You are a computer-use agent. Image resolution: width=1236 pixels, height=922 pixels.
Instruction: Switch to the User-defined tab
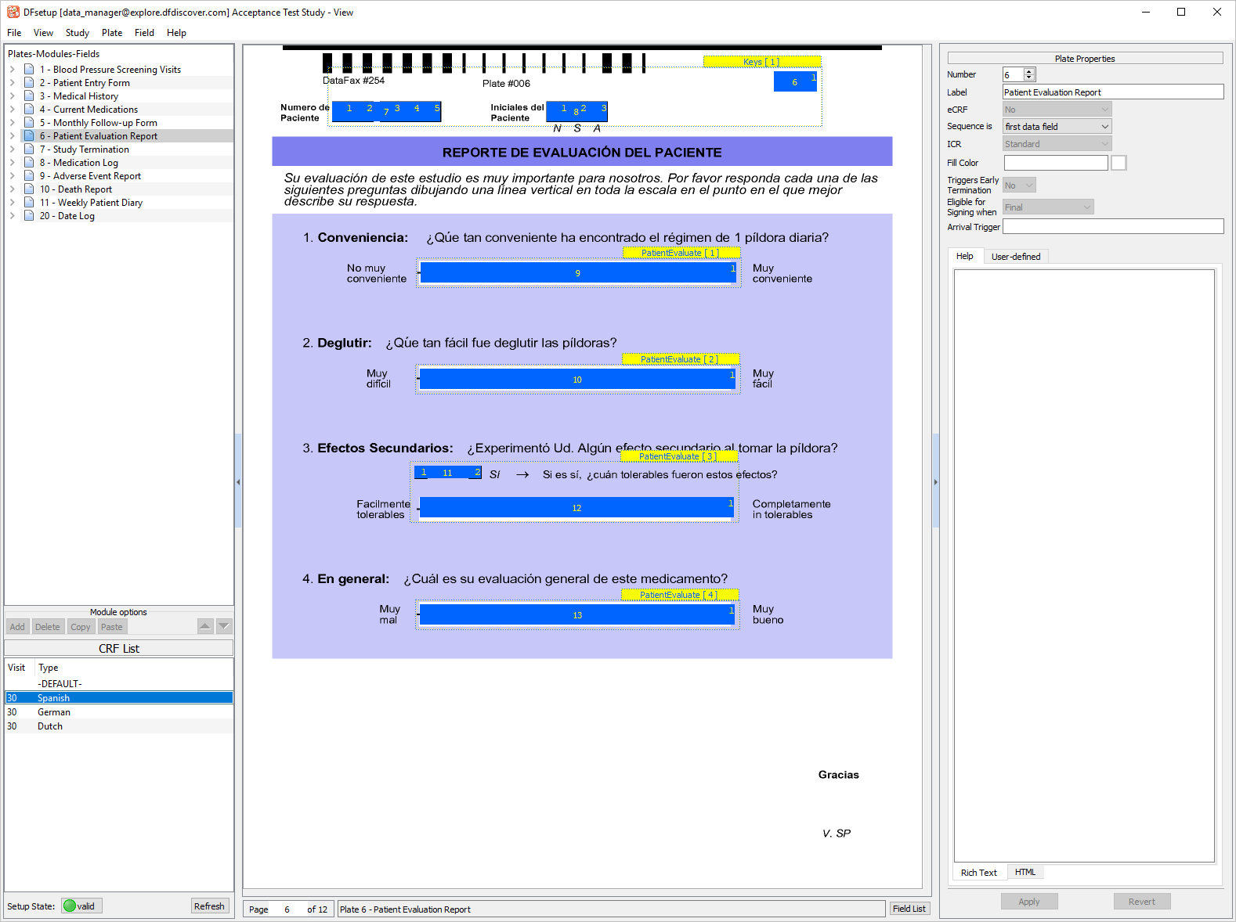(1015, 257)
